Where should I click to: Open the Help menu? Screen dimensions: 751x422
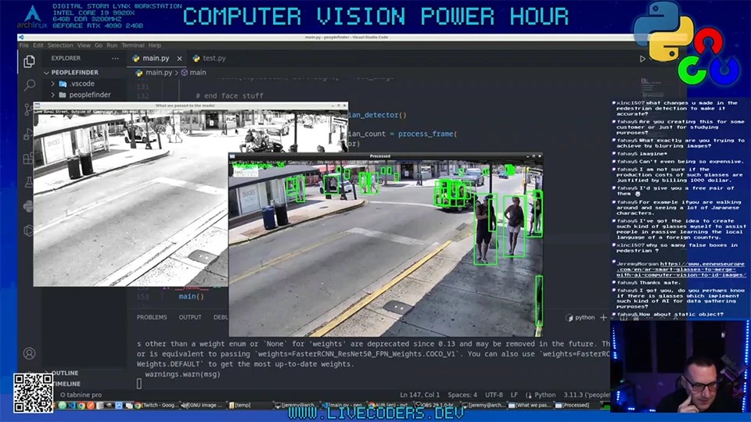coord(155,45)
